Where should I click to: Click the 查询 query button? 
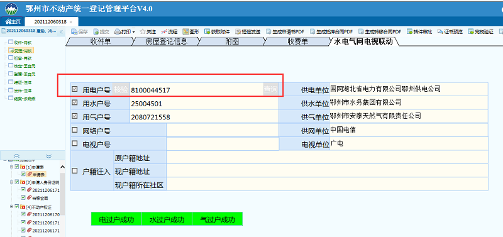pos(270,89)
